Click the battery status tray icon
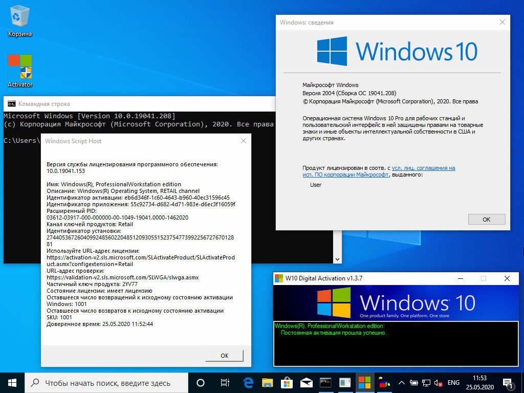This screenshot has width=524, height=393. [414, 382]
